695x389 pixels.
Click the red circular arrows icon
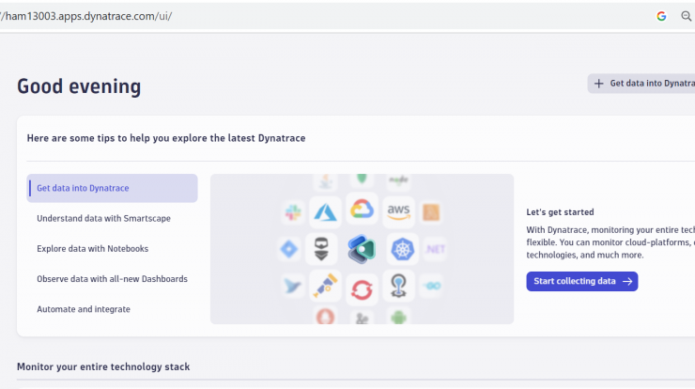(x=362, y=289)
